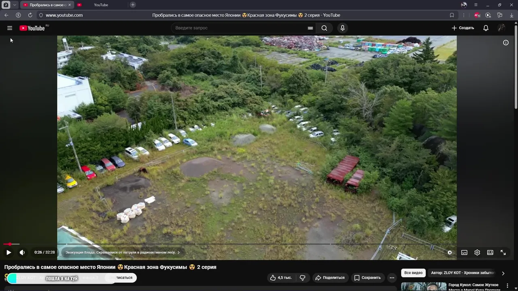Play the video

tap(8, 252)
